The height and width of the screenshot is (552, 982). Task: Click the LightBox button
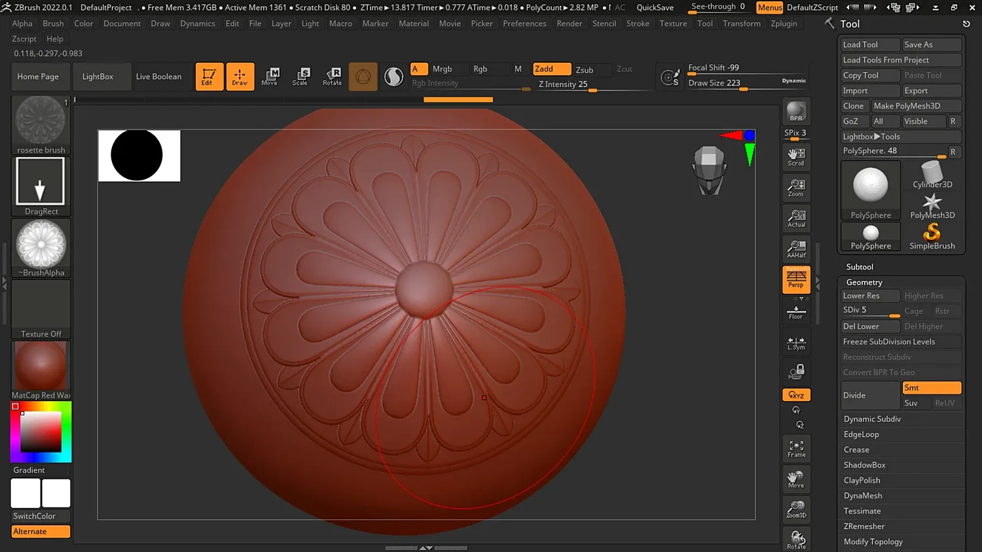click(x=98, y=77)
